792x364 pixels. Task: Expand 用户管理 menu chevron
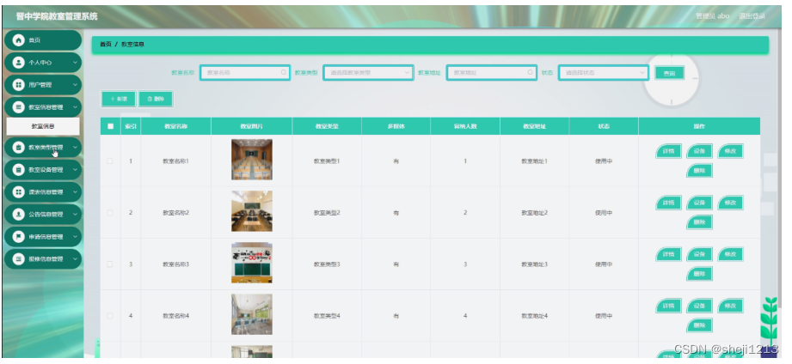click(76, 85)
